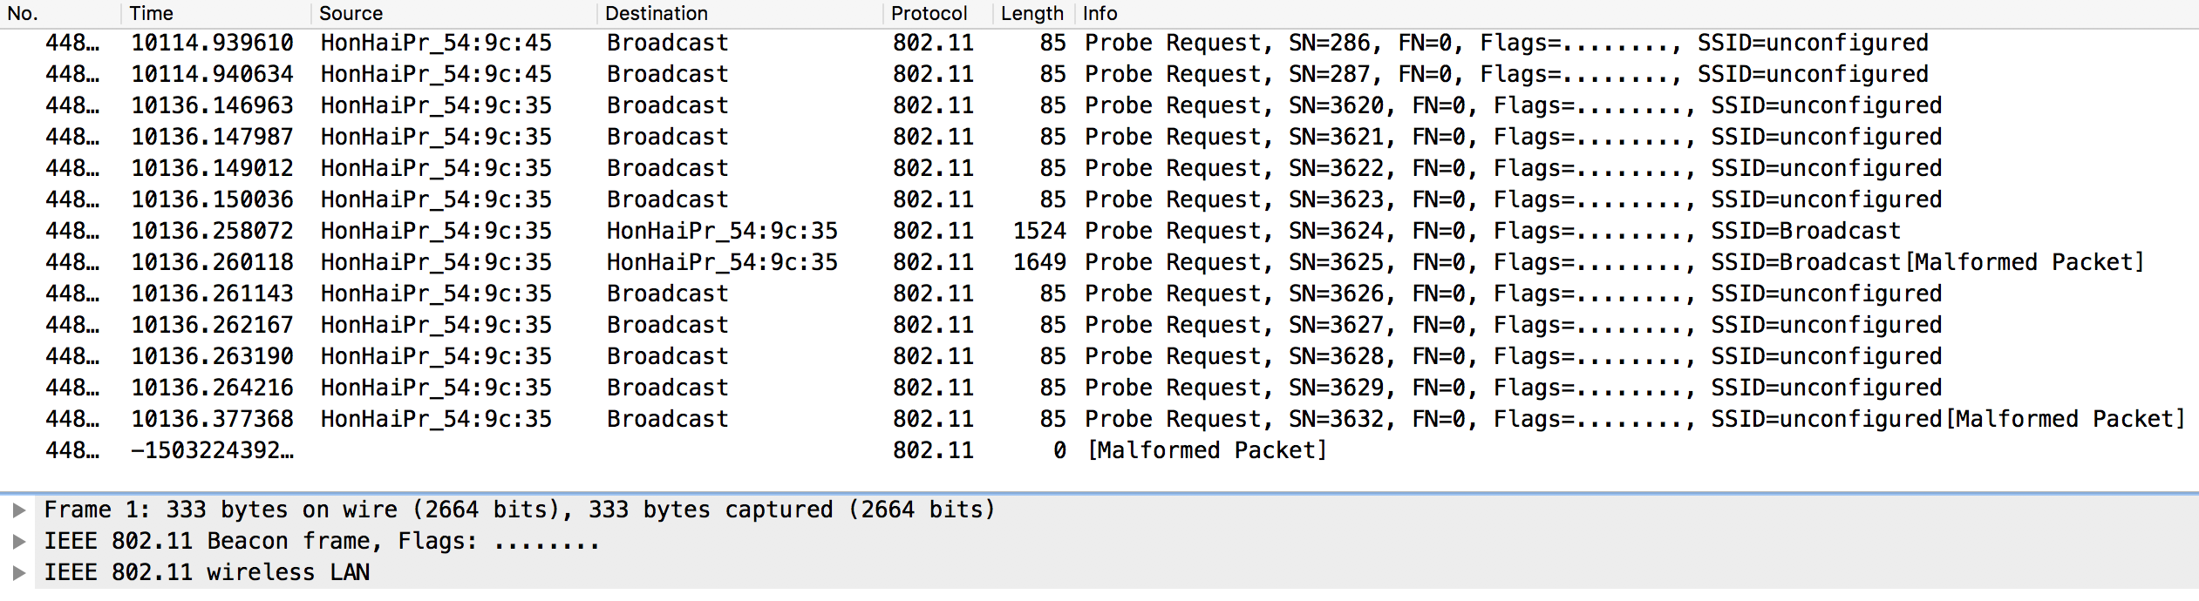The image size is (2199, 601).
Task: Select the probe request with SN=3620
Action: tap(1099, 105)
